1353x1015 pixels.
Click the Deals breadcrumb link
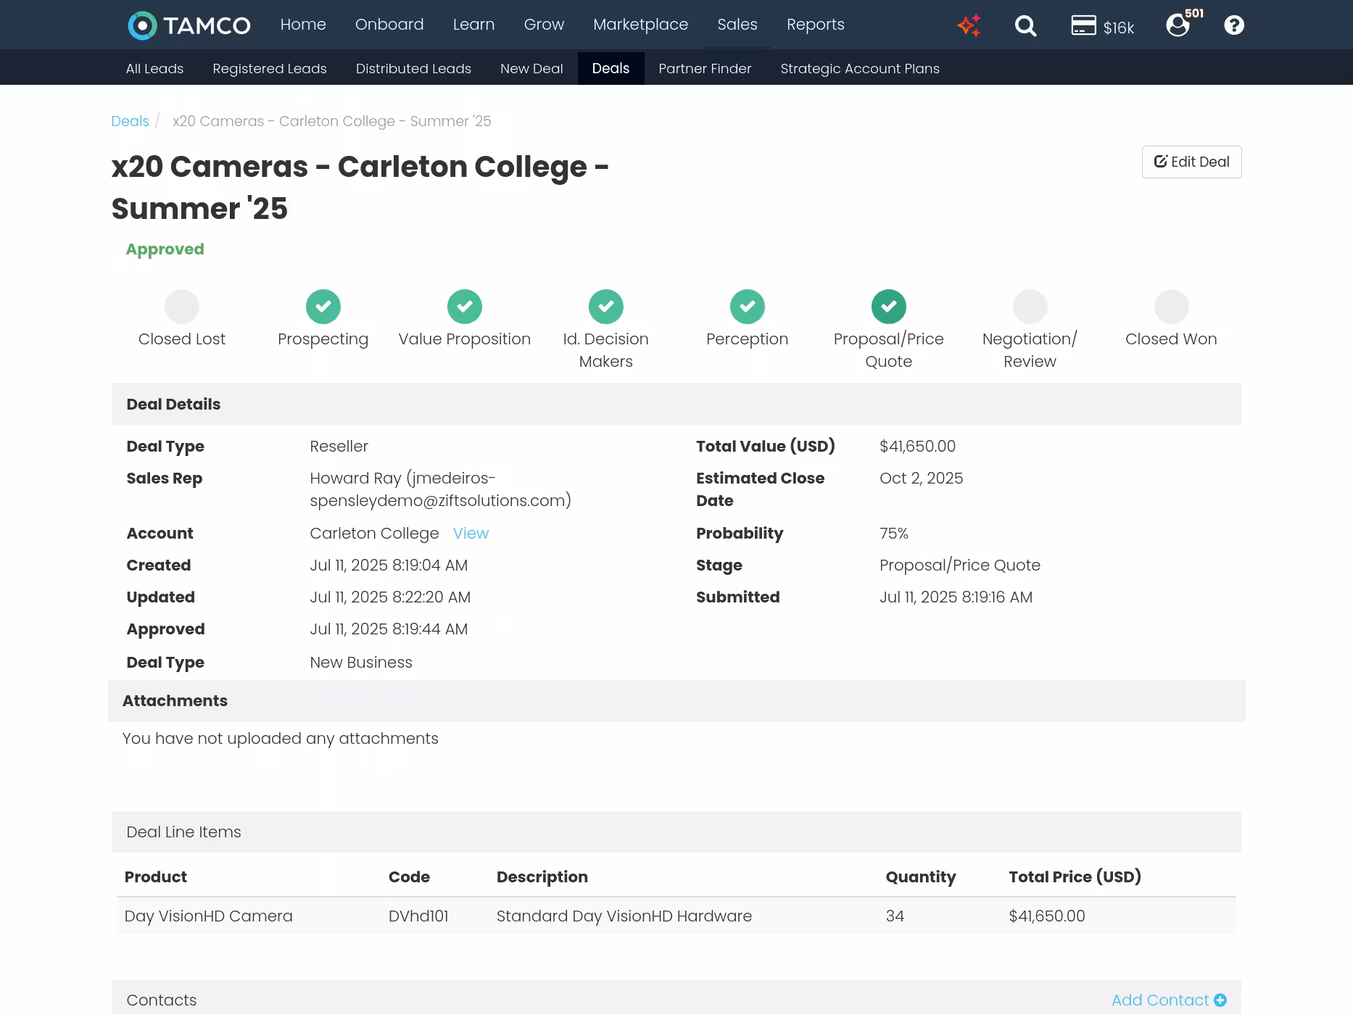click(130, 121)
